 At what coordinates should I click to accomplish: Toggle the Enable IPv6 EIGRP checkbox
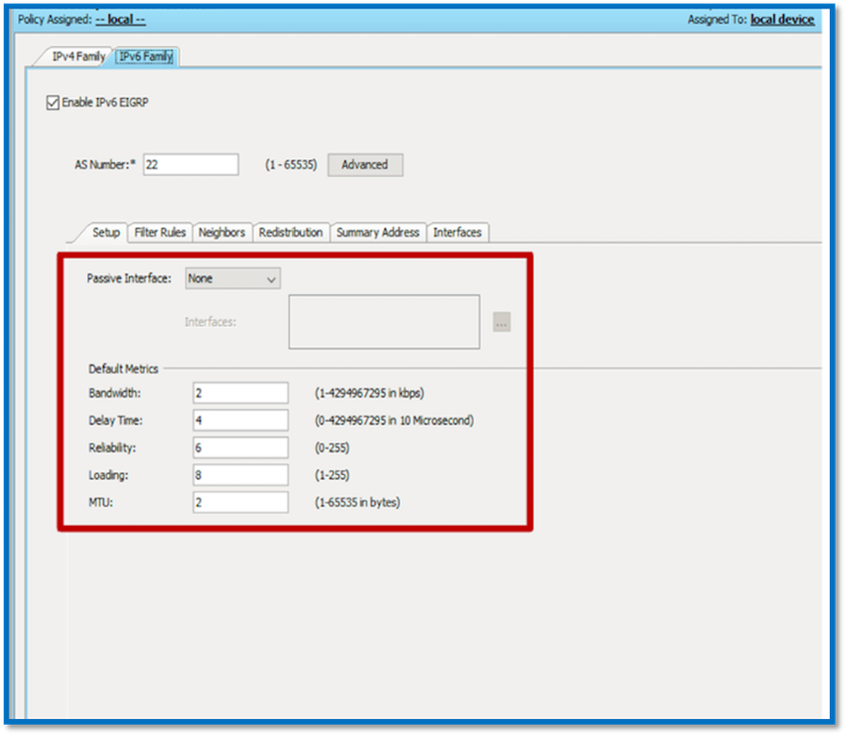point(53,103)
